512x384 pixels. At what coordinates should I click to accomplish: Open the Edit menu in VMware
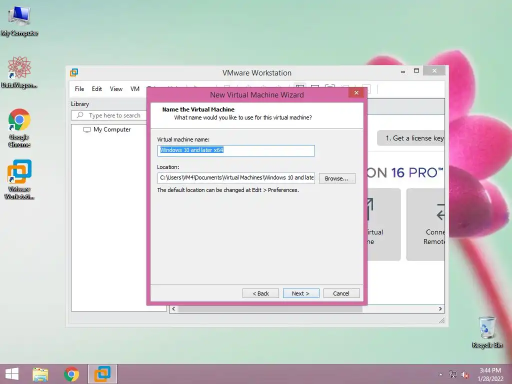(x=96, y=89)
